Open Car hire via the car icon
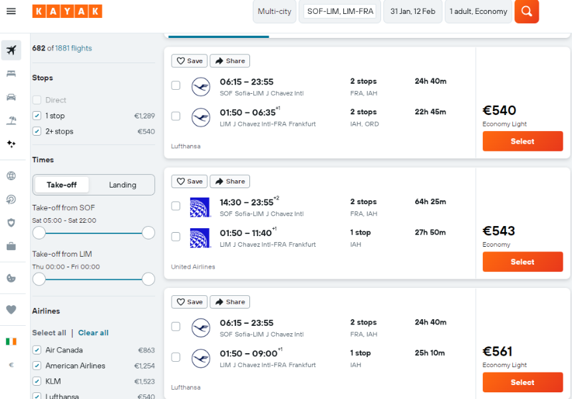Image resolution: width=572 pixels, height=399 pixels. point(11,97)
